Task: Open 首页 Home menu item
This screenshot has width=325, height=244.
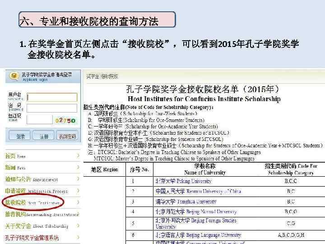Action: click(x=42, y=156)
